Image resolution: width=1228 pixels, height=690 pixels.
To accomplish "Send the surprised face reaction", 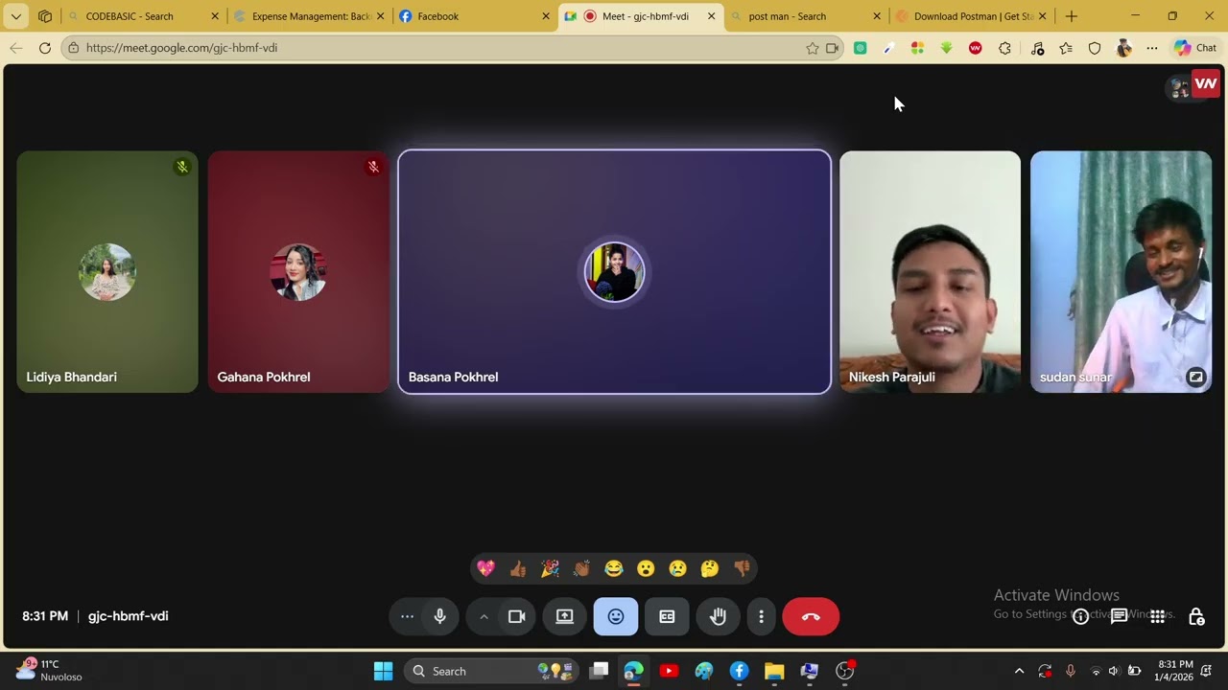I will click(x=646, y=568).
